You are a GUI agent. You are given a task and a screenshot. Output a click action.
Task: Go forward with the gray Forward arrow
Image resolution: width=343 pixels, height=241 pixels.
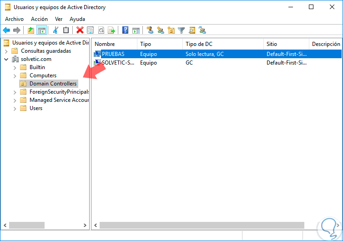pyautogui.click(x=17, y=30)
